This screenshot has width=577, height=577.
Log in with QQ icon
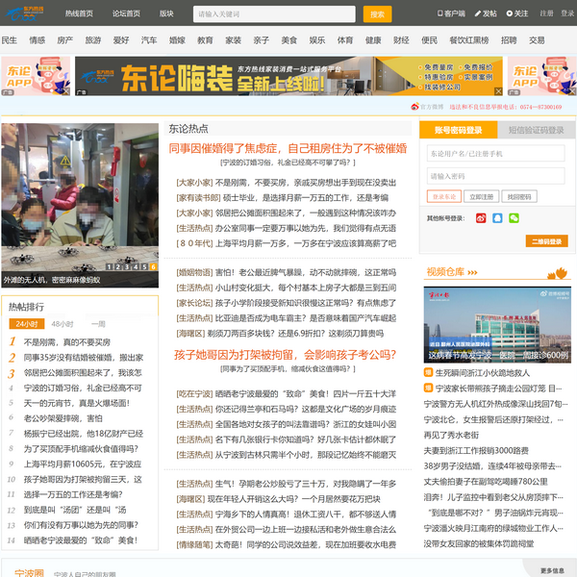(497, 218)
